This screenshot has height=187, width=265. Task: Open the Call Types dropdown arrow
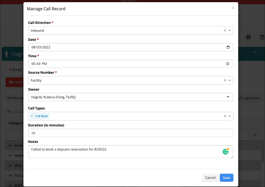click(x=229, y=116)
